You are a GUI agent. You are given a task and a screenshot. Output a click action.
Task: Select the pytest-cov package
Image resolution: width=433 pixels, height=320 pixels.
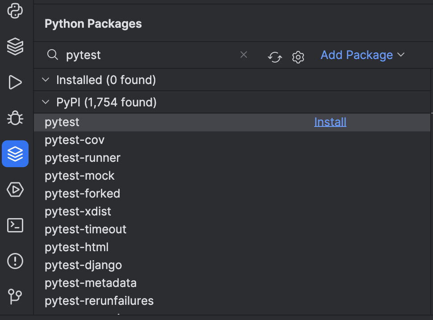click(74, 139)
